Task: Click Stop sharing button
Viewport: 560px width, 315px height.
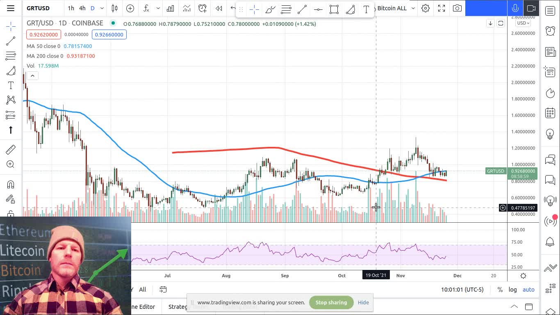Action: coord(331,302)
